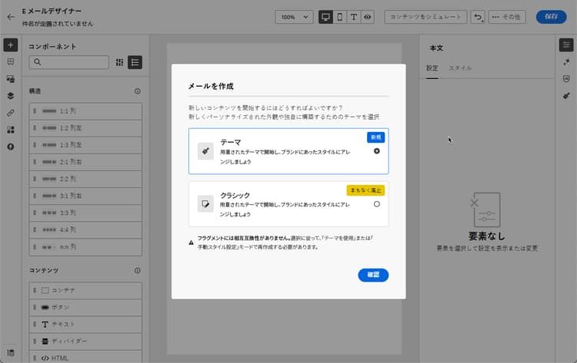Select the 2:2 列 structure row

point(85,179)
